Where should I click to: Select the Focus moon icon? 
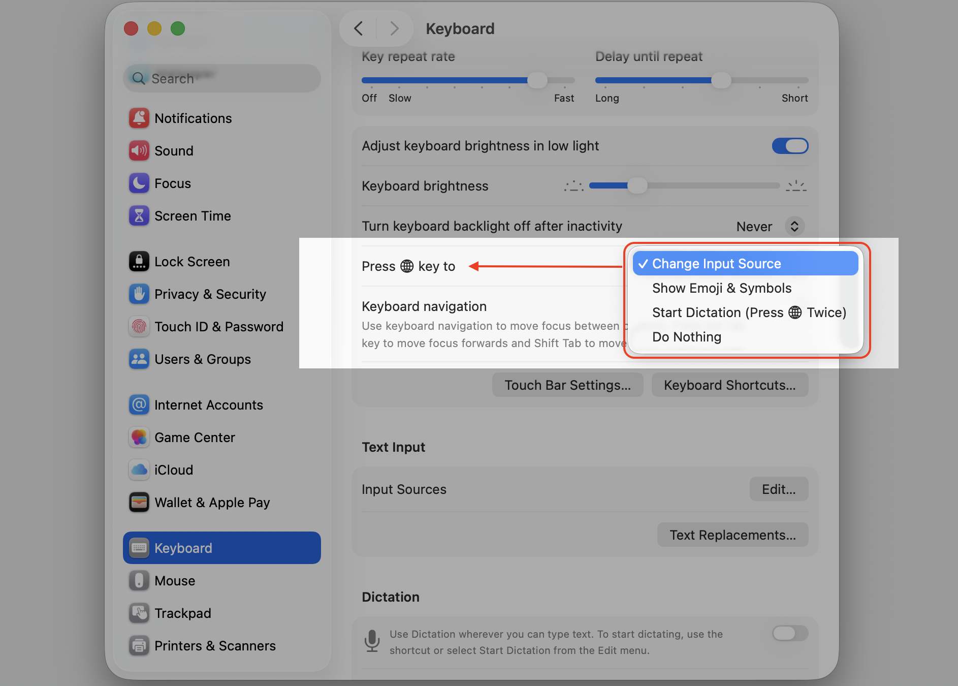pyautogui.click(x=139, y=183)
